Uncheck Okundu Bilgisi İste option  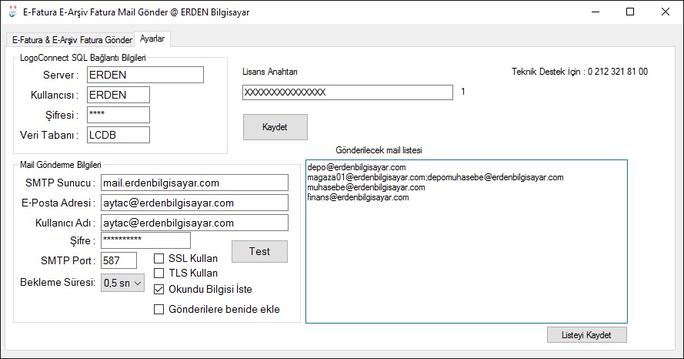click(x=159, y=290)
